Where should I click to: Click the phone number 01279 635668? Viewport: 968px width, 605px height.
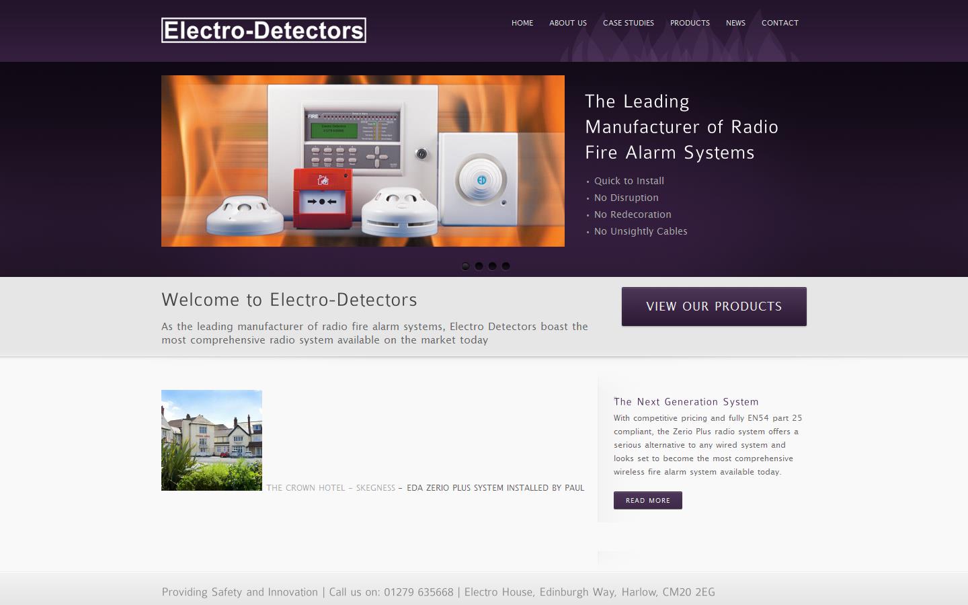(417, 592)
